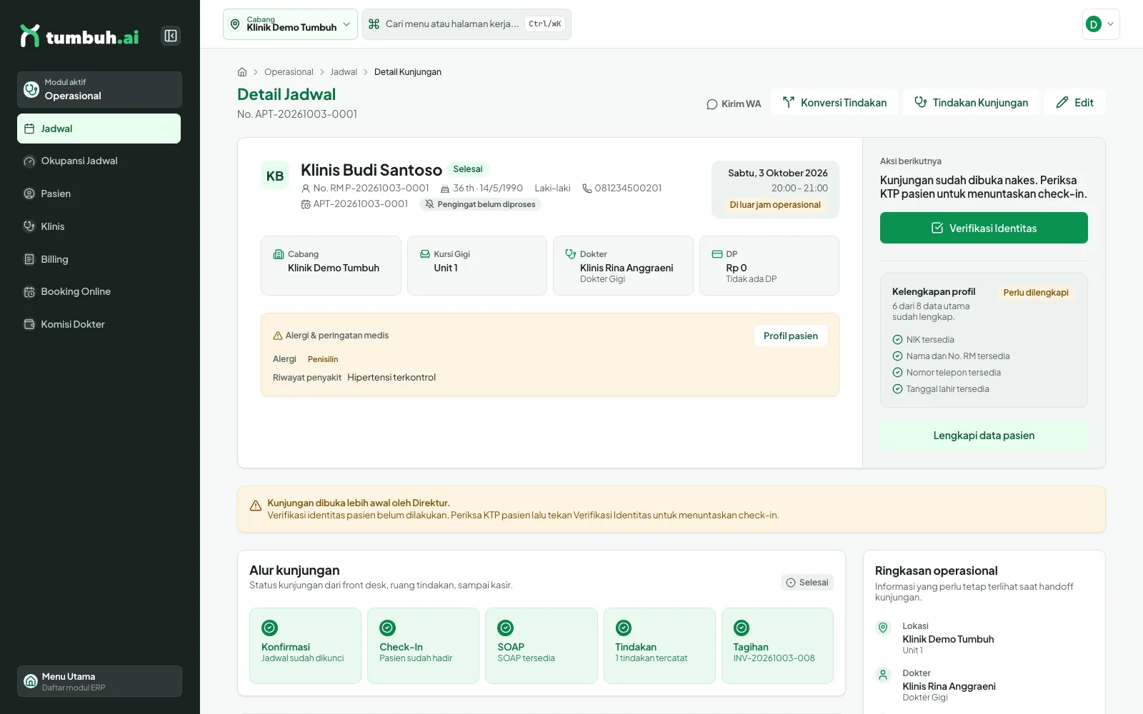Click the NIK tersedia check icon

point(897,340)
